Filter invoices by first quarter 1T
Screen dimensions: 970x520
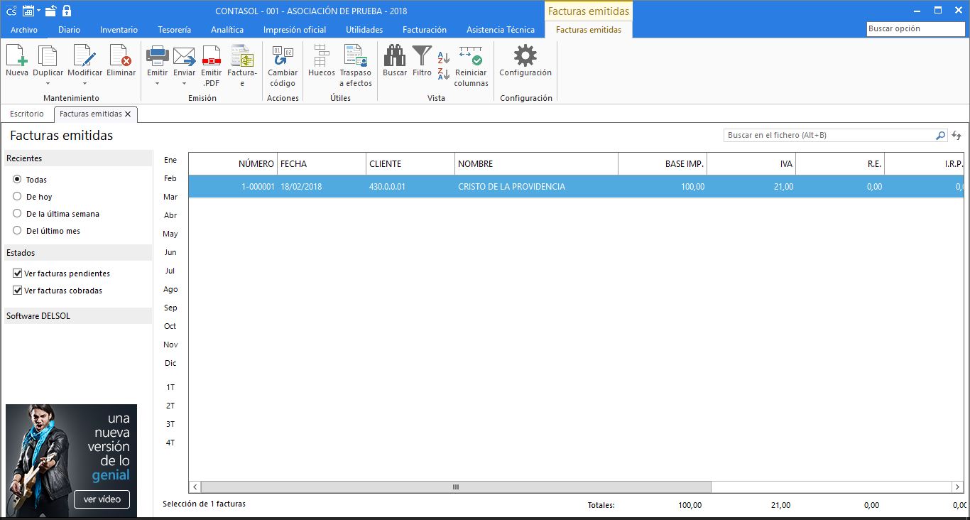coord(170,387)
